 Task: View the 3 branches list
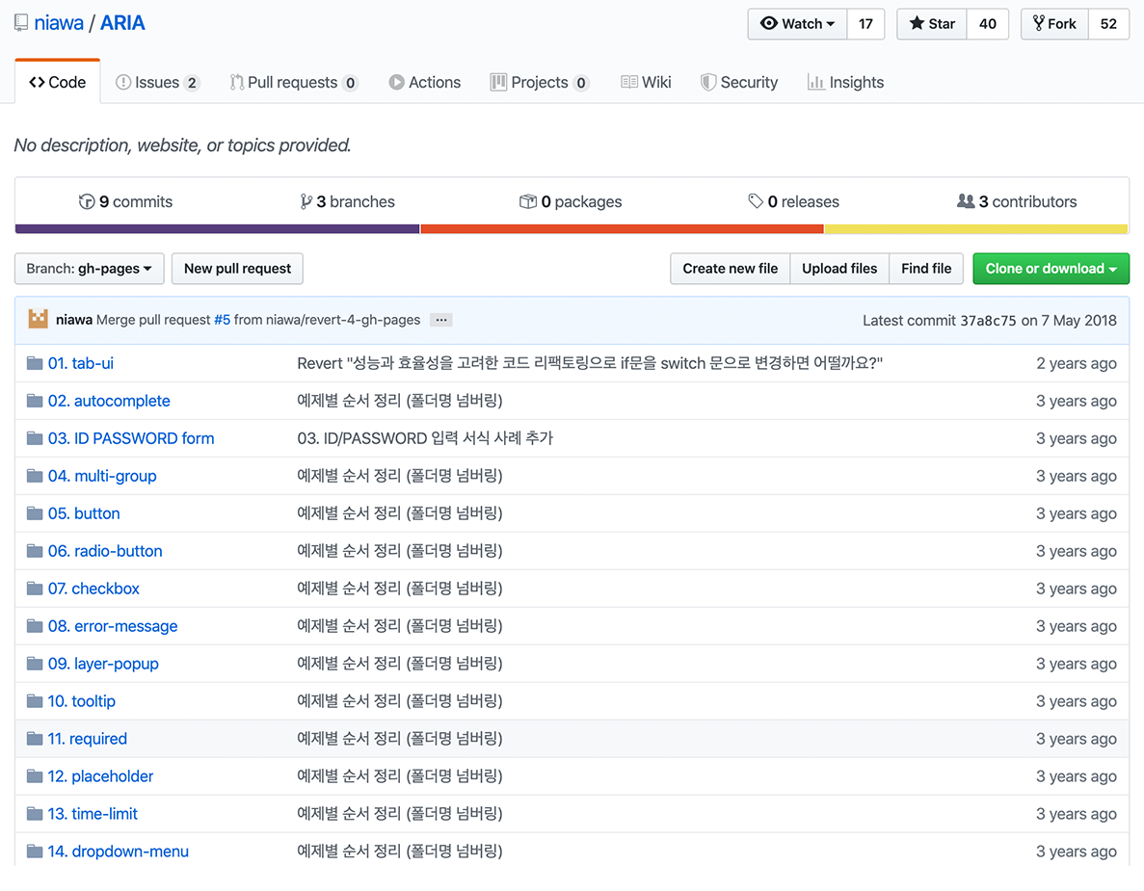347,201
